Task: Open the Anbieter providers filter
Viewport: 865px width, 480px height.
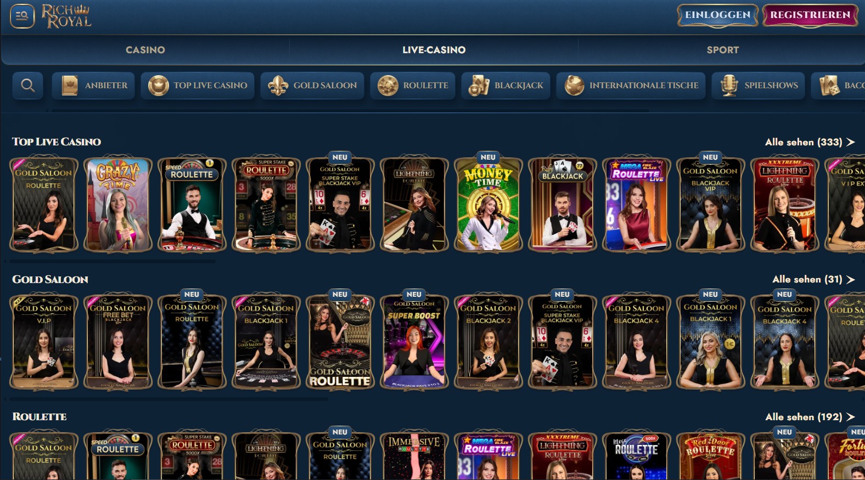Action: pos(93,86)
